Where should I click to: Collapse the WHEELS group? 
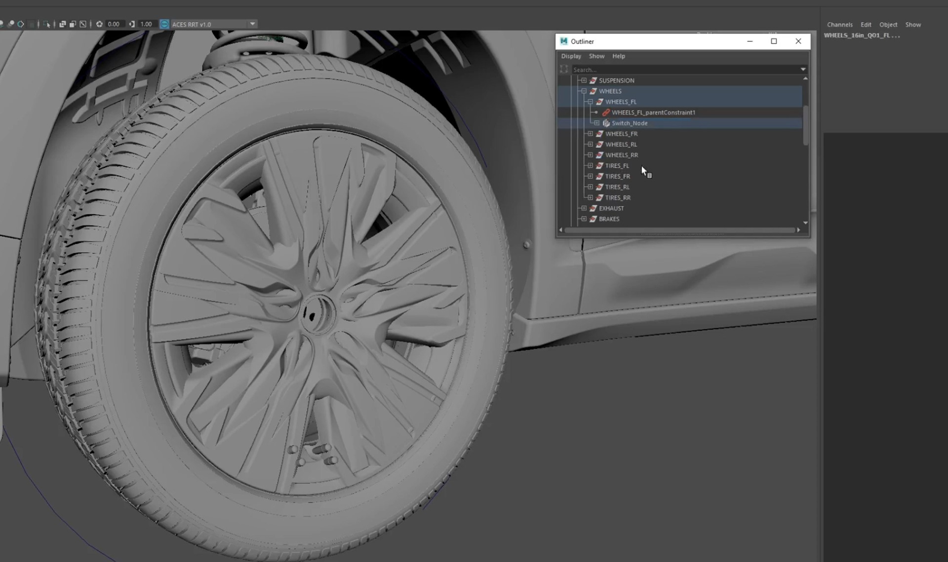tap(584, 91)
